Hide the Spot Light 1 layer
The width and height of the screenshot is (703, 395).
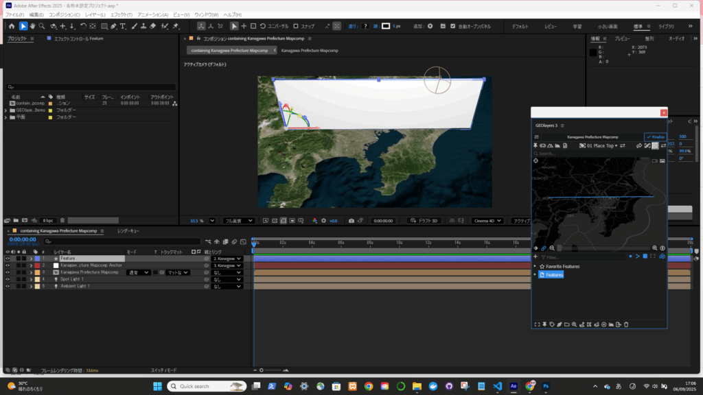coord(8,279)
